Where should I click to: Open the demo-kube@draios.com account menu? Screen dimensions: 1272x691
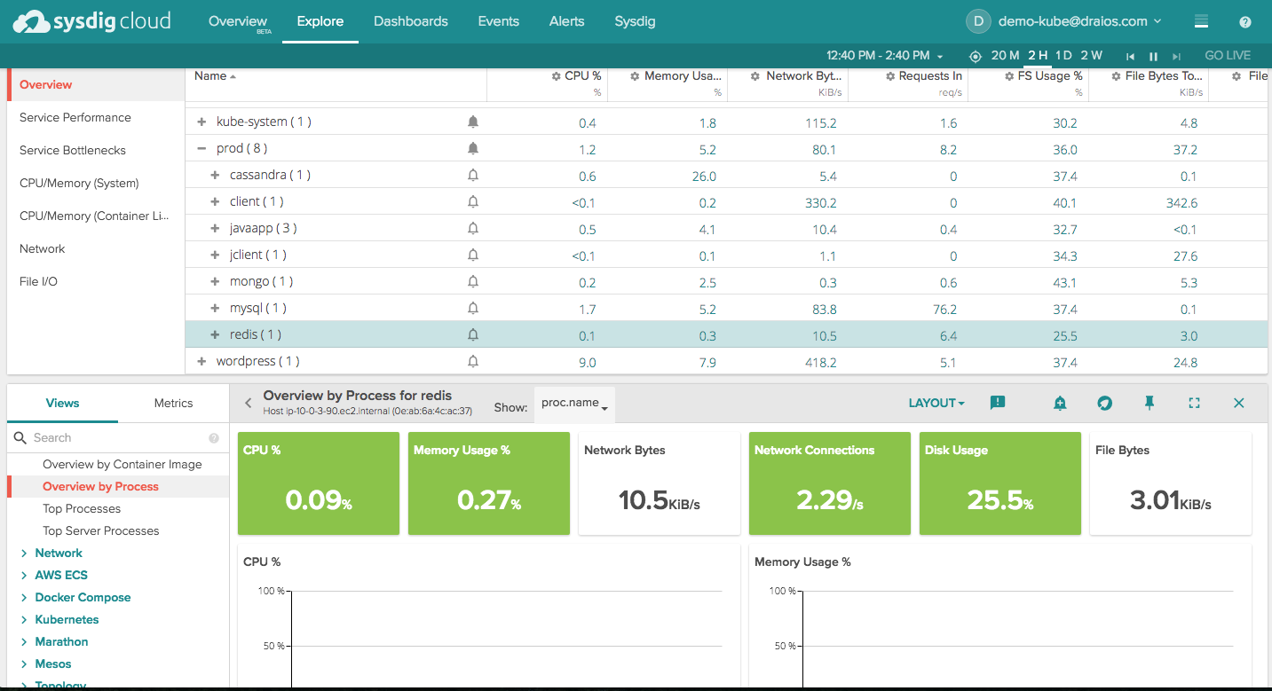point(1079,21)
